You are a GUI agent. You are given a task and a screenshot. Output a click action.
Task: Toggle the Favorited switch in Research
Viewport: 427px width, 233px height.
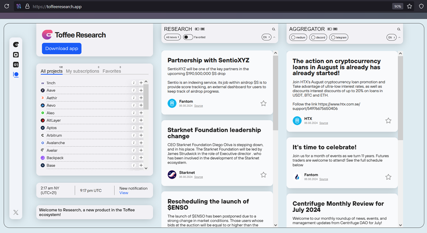tap(188, 37)
